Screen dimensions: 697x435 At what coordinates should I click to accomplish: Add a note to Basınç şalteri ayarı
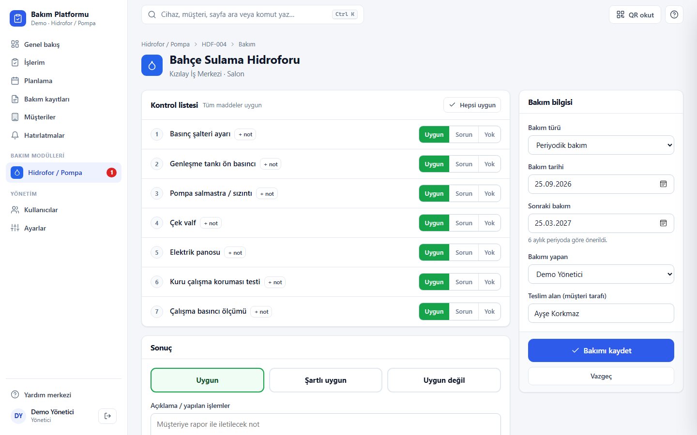[245, 134]
